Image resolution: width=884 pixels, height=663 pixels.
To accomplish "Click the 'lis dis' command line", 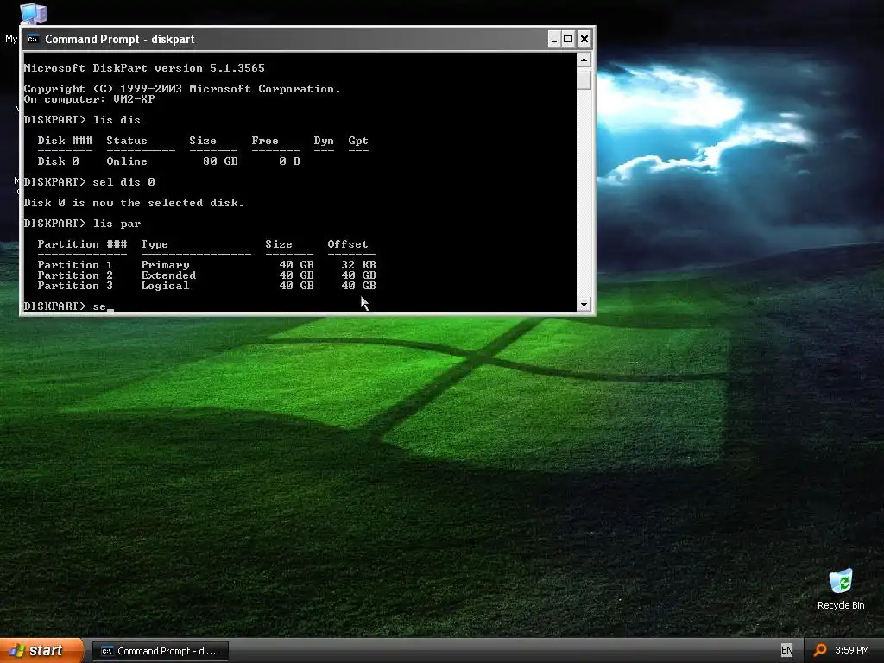I will pos(82,120).
